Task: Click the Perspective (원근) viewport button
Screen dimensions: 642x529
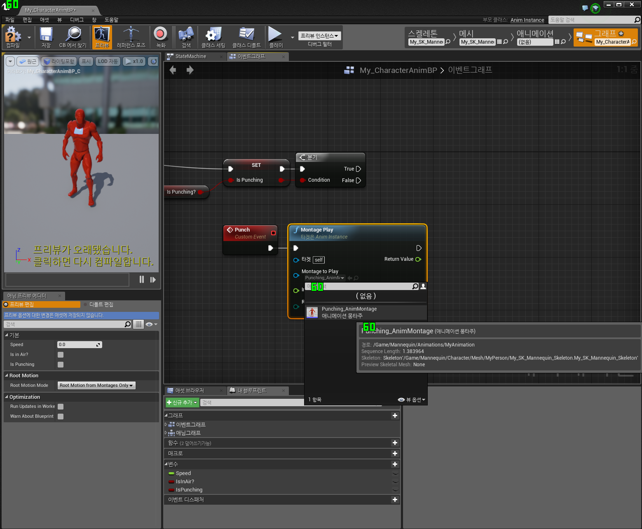Action: coord(28,61)
